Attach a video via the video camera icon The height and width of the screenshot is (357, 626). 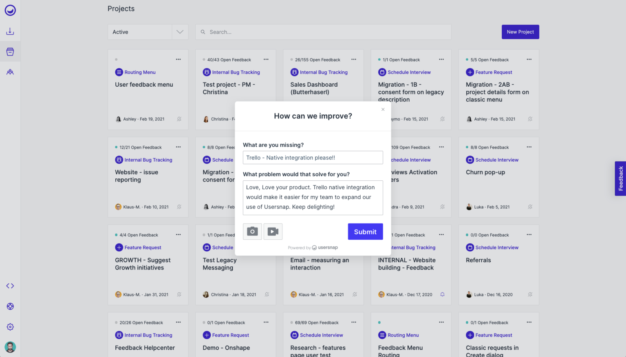[x=273, y=231]
